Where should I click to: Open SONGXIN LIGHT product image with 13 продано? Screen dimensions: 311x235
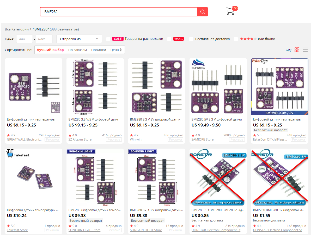(156, 177)
